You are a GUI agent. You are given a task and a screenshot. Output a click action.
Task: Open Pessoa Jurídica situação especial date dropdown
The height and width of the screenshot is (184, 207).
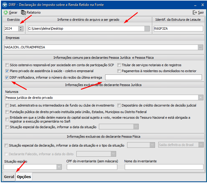(136, 127)
